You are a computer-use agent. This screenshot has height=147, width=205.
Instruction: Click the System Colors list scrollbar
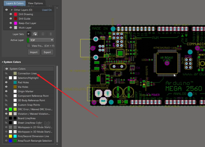tap(57, 104)
